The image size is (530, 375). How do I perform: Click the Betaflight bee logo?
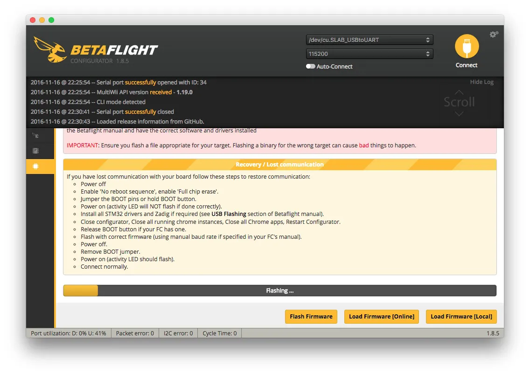click(x=50, y=49)
